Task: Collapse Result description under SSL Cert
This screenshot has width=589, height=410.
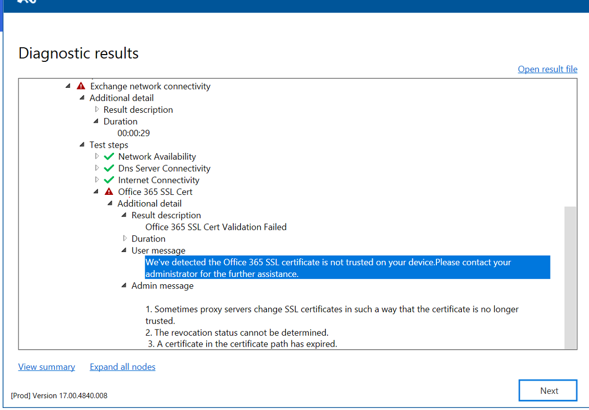Action: [x=123, y=215]
